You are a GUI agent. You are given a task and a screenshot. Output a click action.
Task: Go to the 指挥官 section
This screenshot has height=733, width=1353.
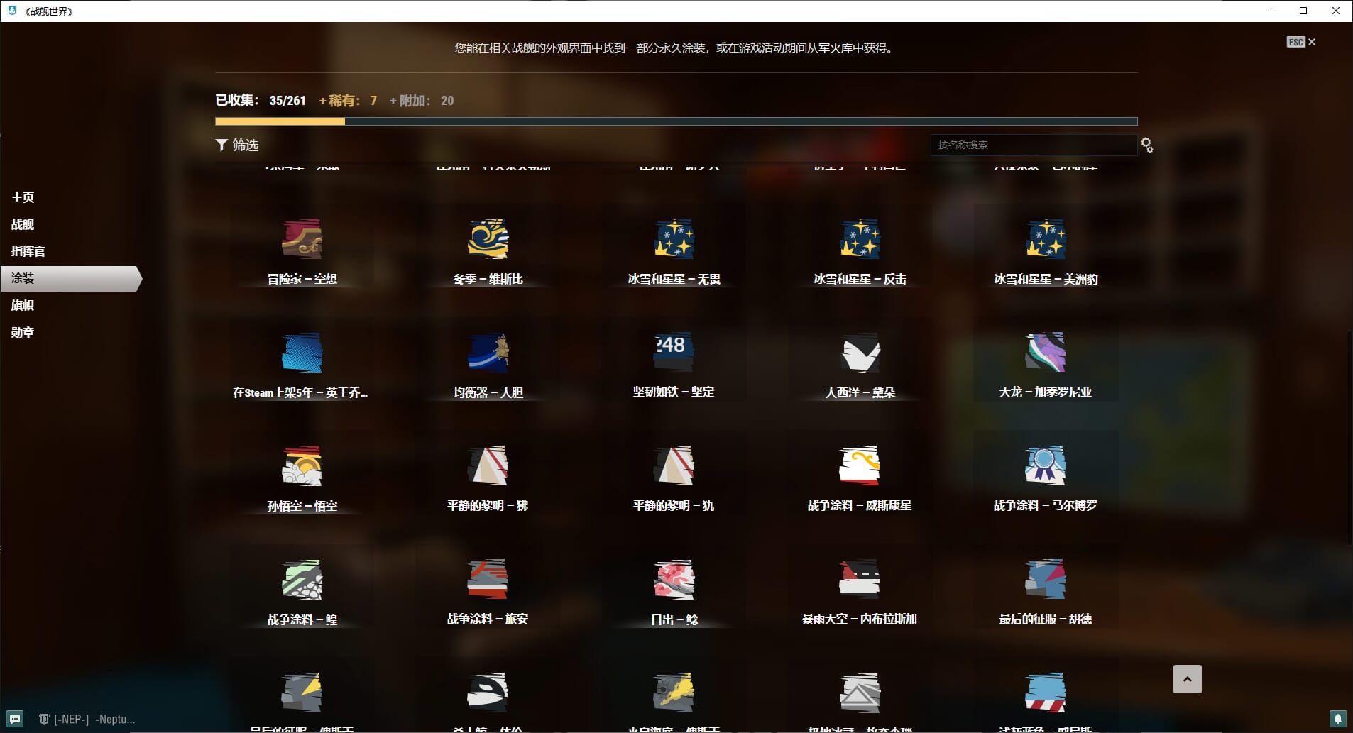pos(28,251)
